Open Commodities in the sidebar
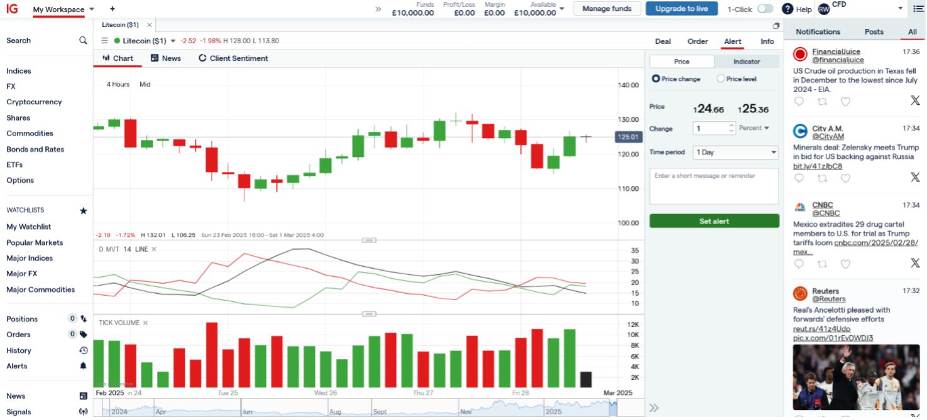This screenshot has height=420, width=927. 30,133
